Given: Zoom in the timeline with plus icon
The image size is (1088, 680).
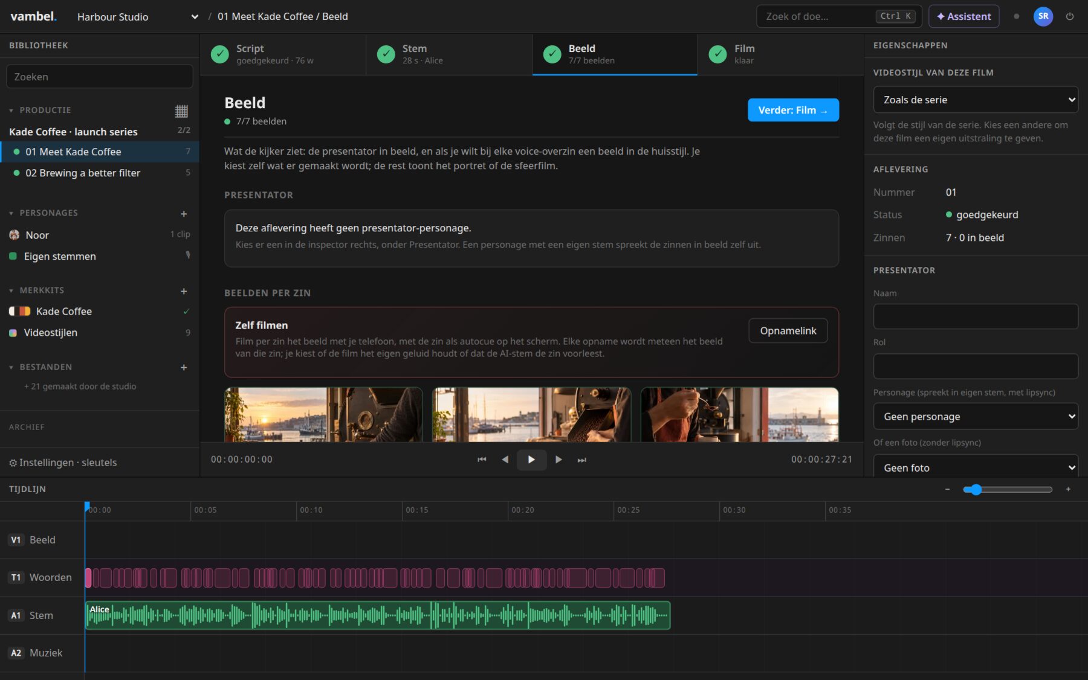Looking at the screenshot, I should (1068, 489).
